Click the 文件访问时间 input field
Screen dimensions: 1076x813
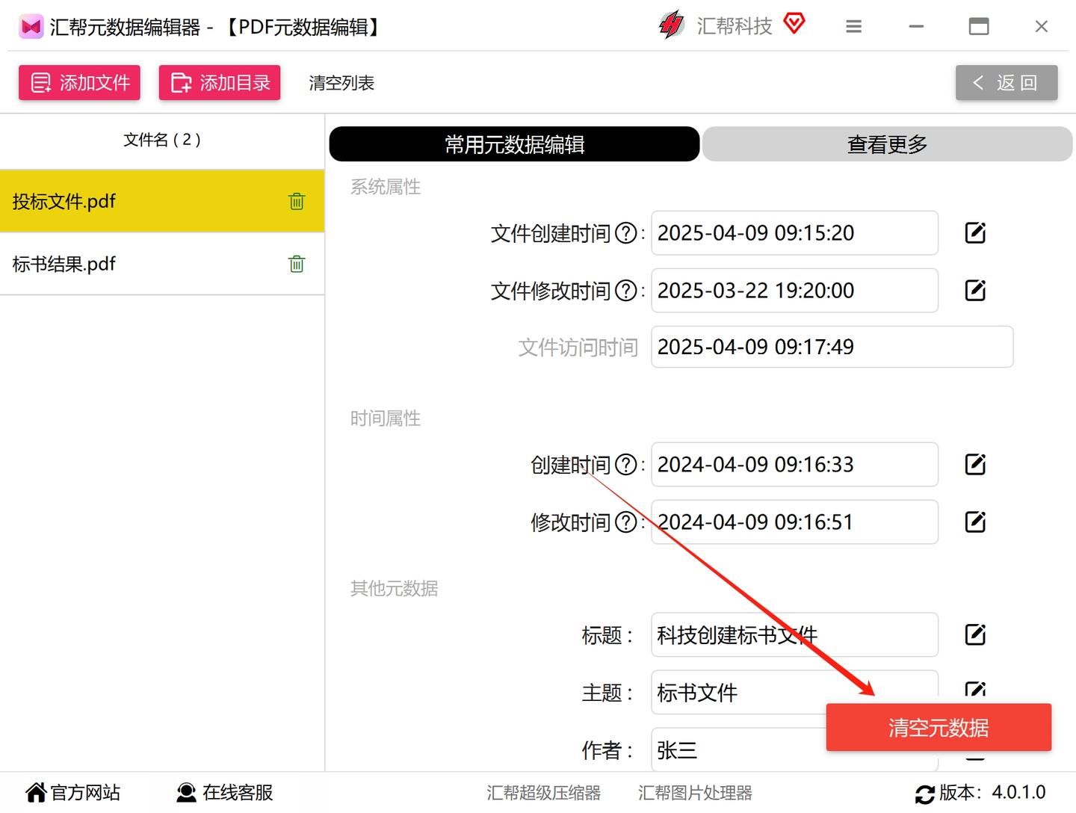coord(832,347)
